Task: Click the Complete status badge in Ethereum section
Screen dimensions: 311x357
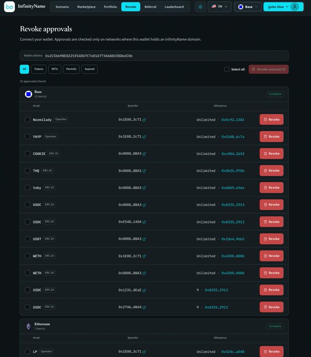Action: [275, 326]
